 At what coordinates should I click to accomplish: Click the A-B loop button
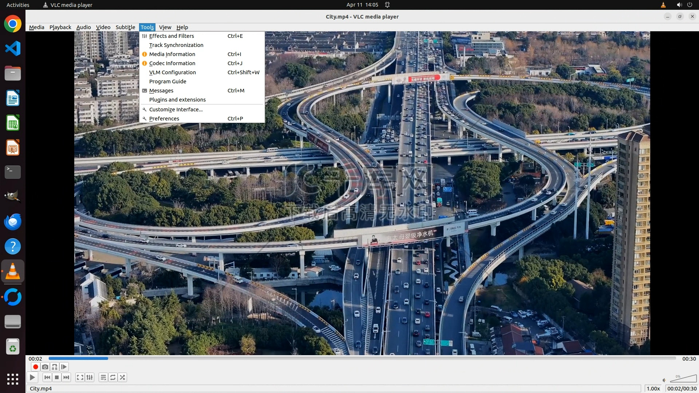pos(55,367)
